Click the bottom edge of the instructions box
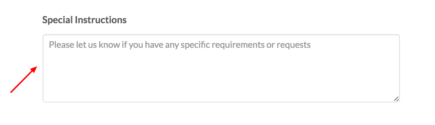Image resolution: width=435 pixels, height=125 pixels. (221, 102)
